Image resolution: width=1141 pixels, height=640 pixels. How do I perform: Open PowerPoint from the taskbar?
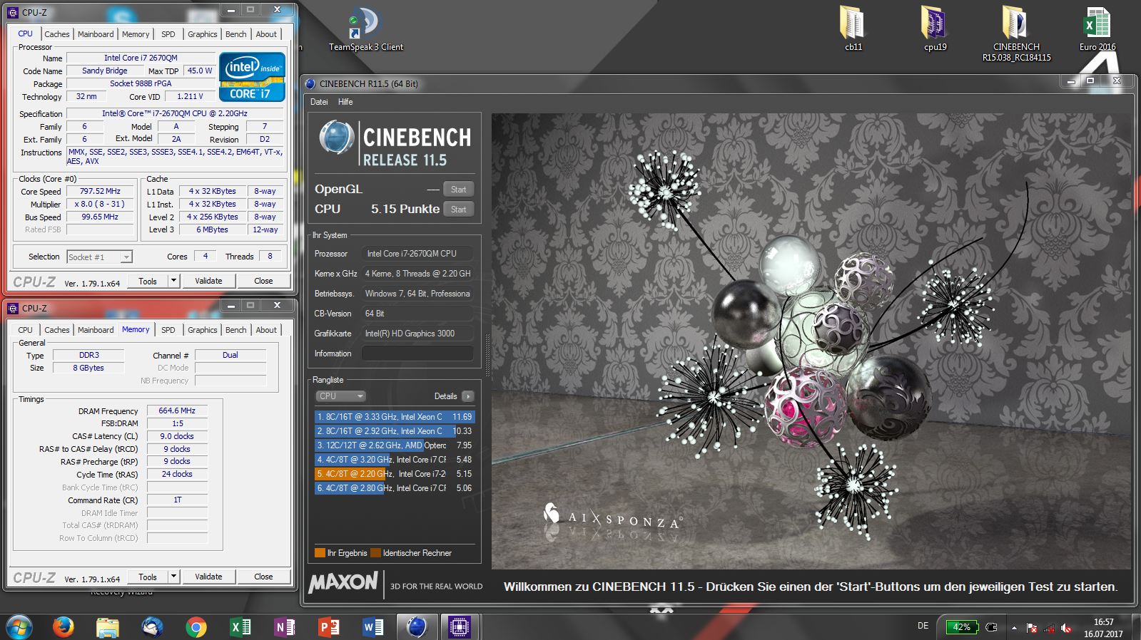(x=329, y=627)
